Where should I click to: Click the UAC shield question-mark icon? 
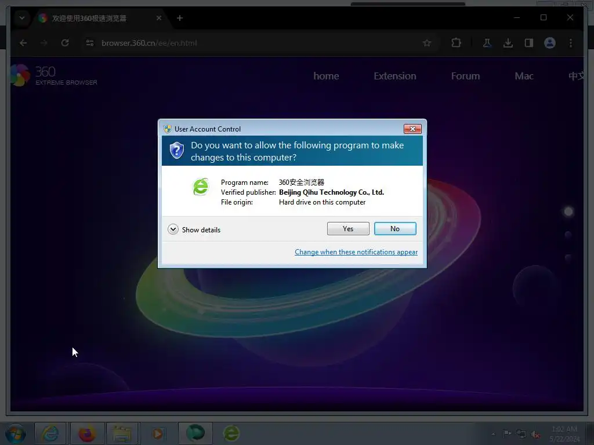click(x=176, y=150)
